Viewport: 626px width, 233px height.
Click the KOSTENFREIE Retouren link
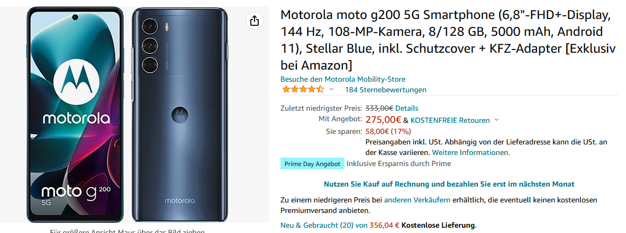[x=450, y=120]
